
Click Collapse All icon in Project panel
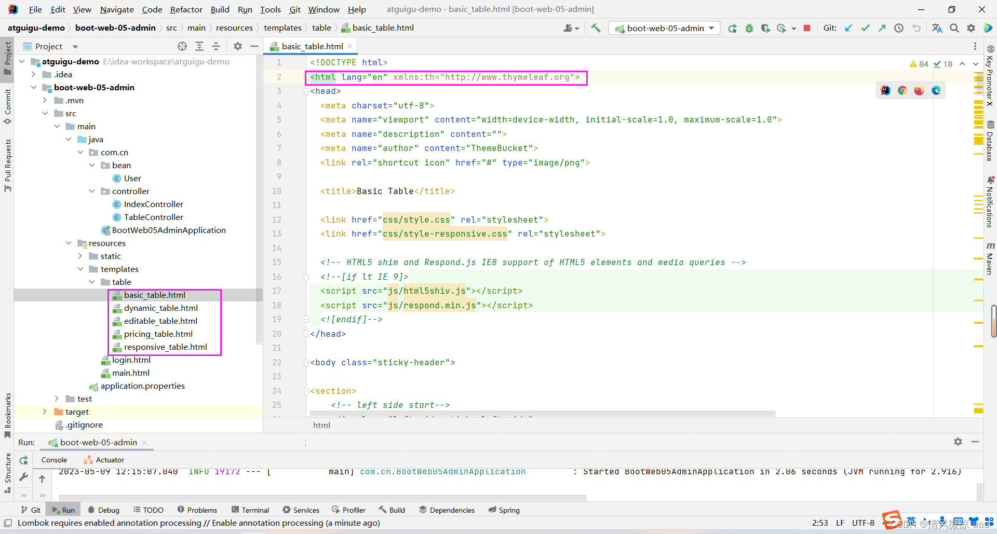tap(216, 46)
